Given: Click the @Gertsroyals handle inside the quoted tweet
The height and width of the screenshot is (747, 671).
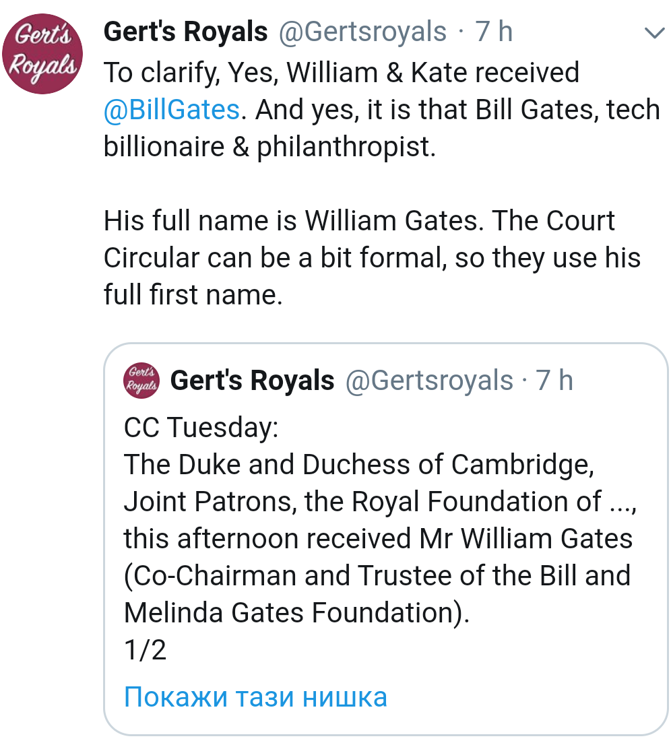Looking at the screenshot, I should [429, 381].
